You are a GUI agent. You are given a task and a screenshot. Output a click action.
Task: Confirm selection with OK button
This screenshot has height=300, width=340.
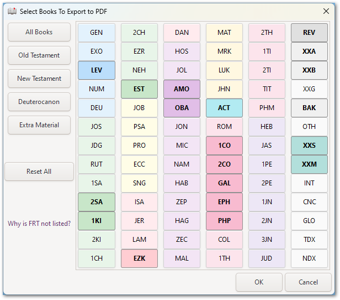click(x=259, y=282)
